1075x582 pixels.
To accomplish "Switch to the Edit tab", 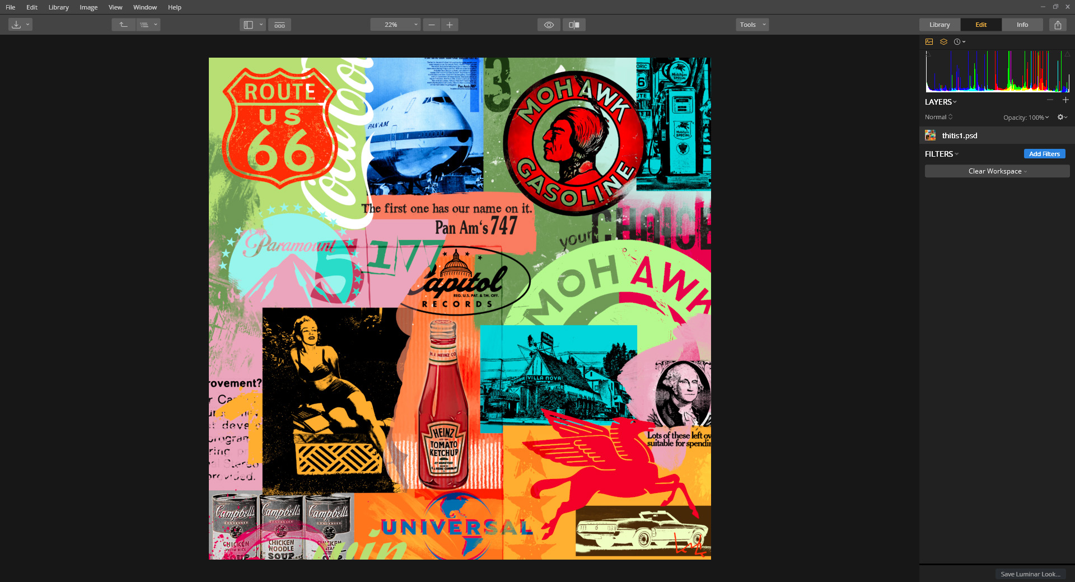I will pos(981,25).
